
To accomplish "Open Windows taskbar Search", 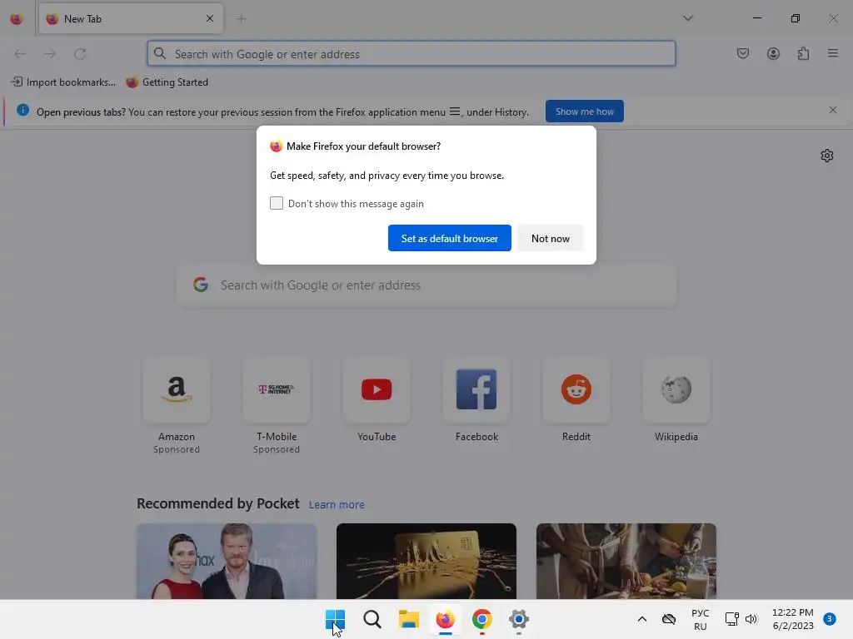I will tap(372, 619).
